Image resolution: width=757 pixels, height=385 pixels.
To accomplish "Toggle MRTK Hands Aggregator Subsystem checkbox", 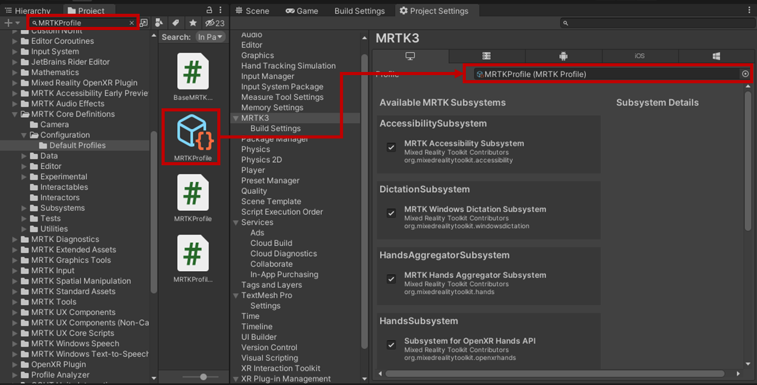I will tap(391, 279).
